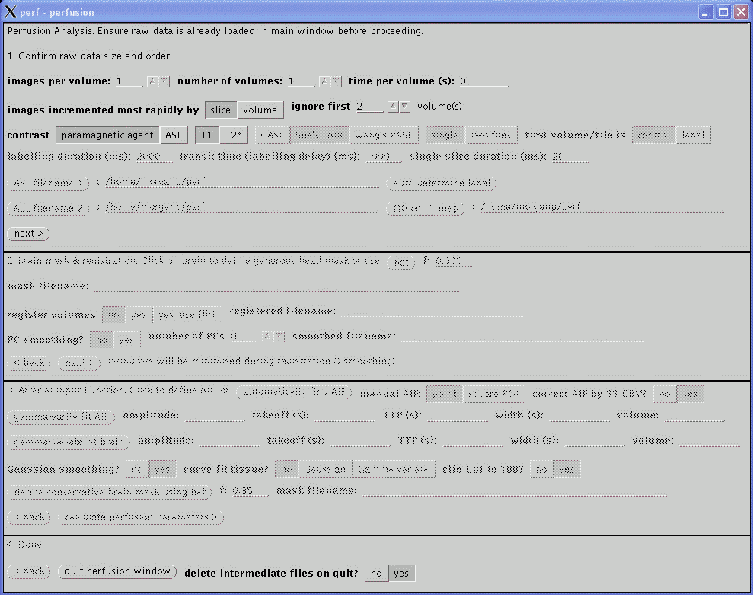Click quit perfusion window button
This screenshot has height=595, width=753.
117,571
